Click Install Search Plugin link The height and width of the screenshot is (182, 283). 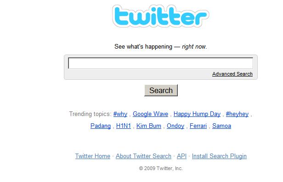tap(219, 156)
